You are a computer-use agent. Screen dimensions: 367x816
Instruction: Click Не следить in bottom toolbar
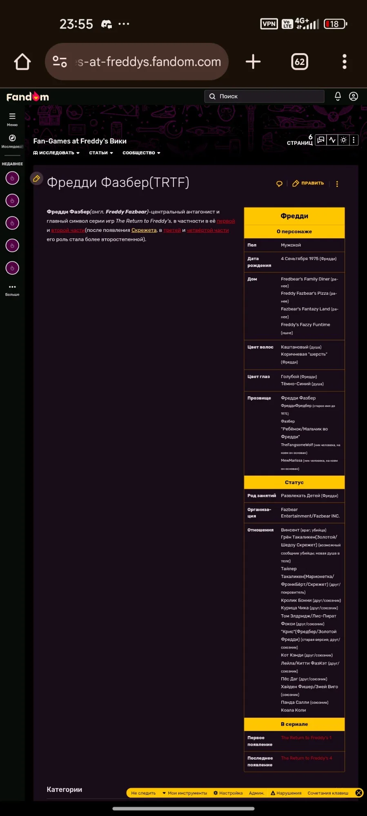143,793
